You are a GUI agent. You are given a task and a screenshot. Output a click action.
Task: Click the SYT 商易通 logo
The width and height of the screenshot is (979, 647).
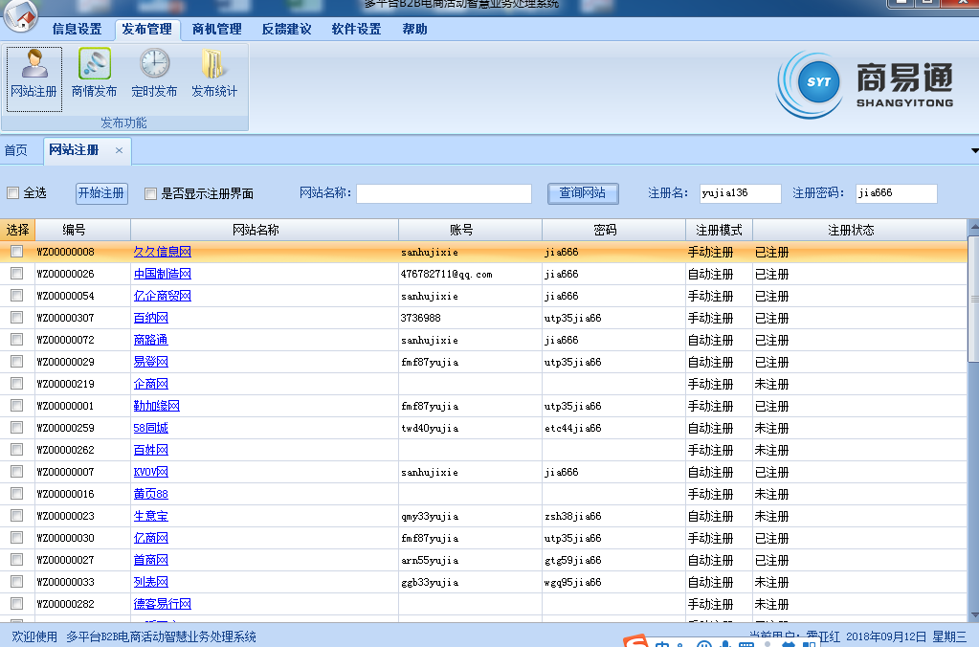865,85
